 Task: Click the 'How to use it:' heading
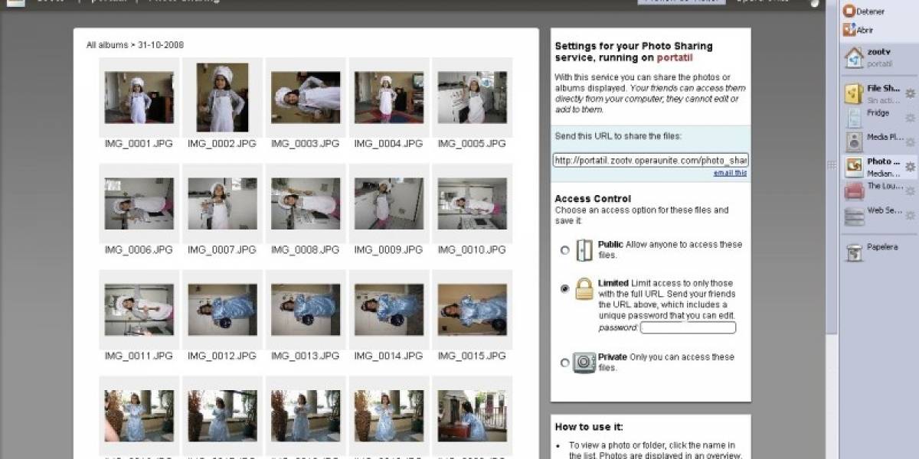pyautogui.click(x=590, y=427)
